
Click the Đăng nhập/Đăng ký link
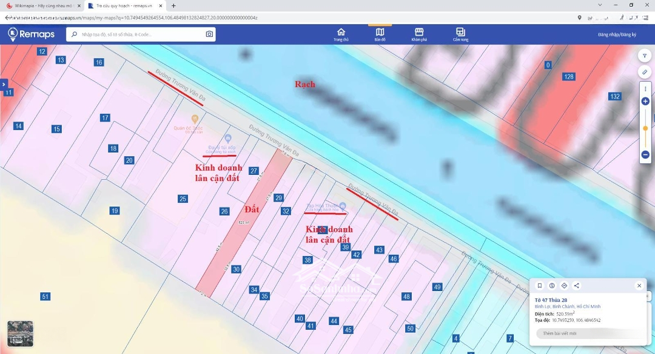click(617, 34)
